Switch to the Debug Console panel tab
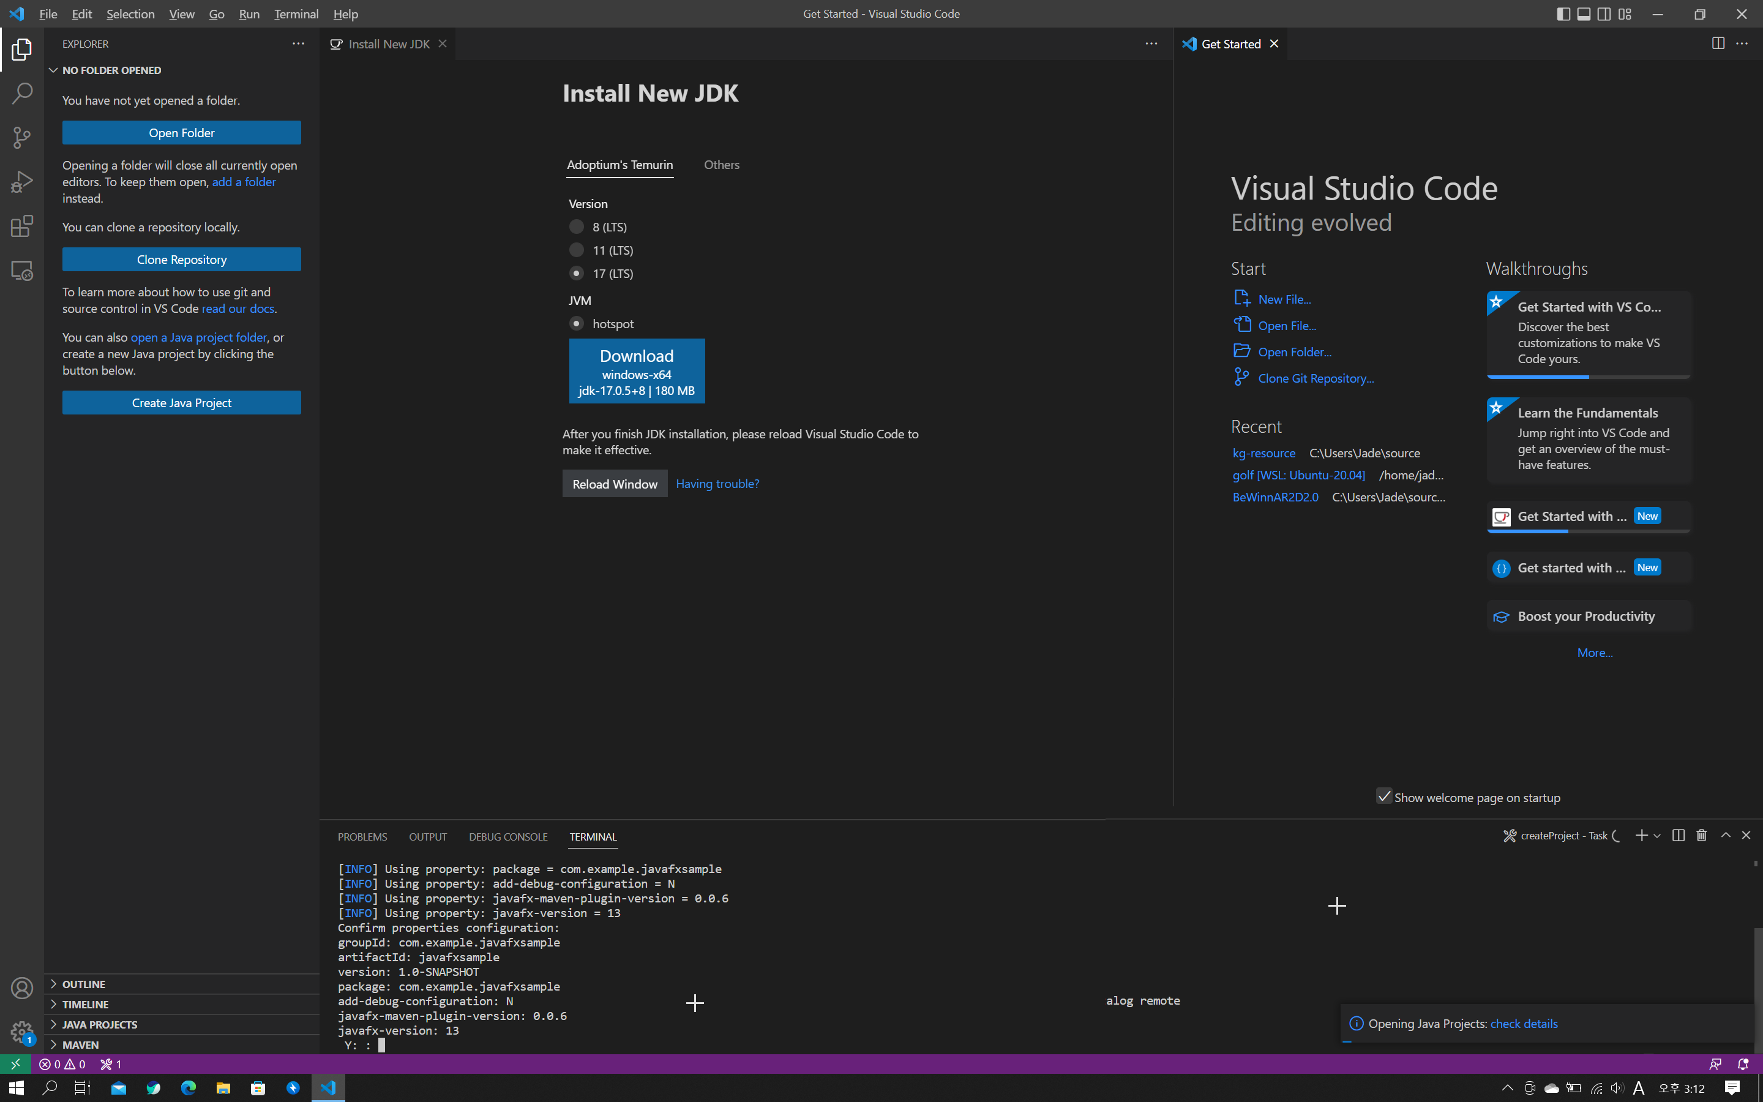 click(x=507, y=837)
